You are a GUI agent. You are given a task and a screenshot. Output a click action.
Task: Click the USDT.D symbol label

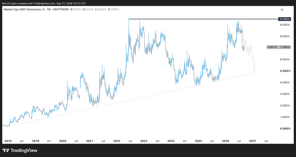coord(272,47)
